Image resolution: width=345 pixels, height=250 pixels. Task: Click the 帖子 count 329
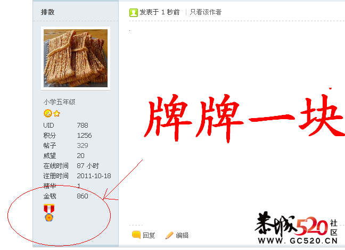83,146
